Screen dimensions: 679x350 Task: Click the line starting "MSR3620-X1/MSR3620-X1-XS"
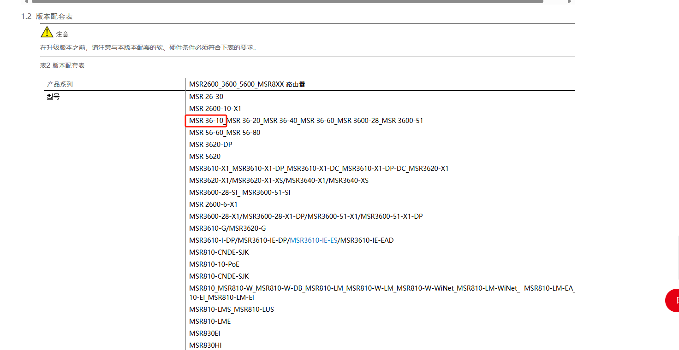279,181
